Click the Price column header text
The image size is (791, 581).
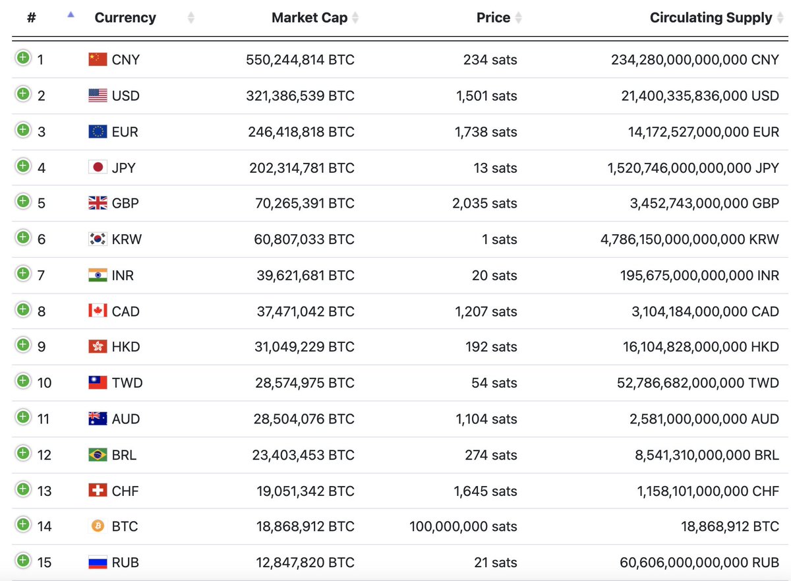[493, 18]
